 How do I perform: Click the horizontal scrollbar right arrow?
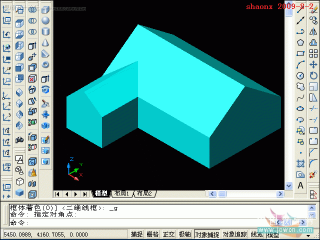280,193
